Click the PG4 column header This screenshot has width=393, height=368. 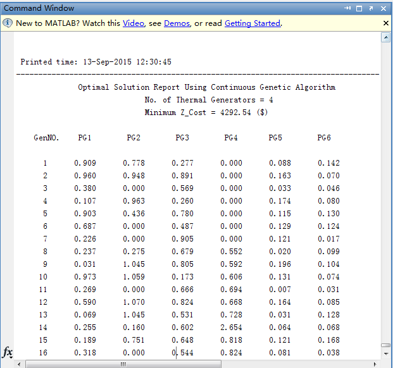[x=231, y=138]
